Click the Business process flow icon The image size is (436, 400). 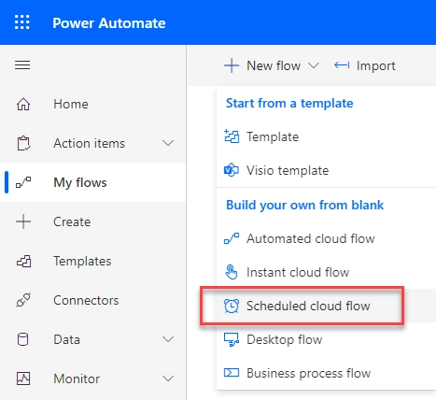tap(232, 373)
